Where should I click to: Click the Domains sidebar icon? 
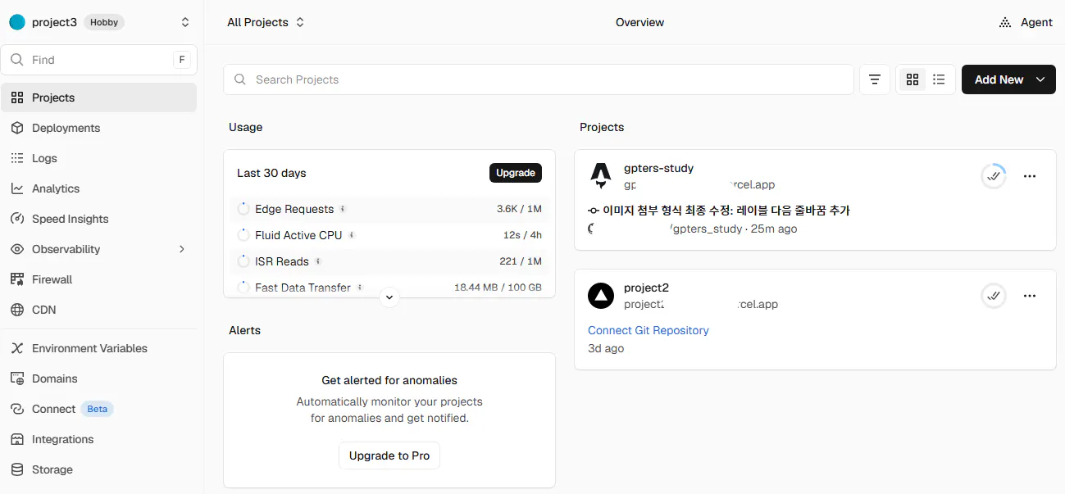click(17, 378)
